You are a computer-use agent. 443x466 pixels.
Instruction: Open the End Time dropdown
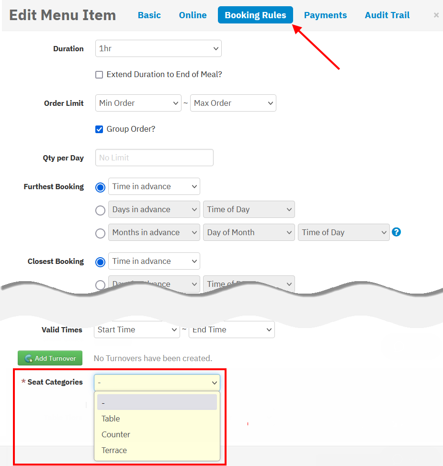pyautogui.click(x=231, y=330)
